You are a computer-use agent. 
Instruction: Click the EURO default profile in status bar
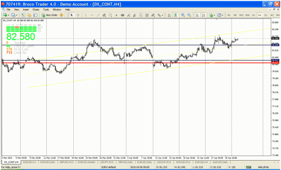click(x=109, y=167)
